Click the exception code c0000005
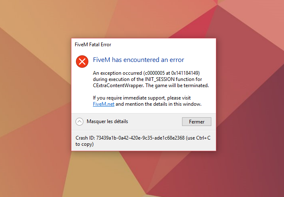This screenshot has height=197, width=284. tap(155, 73)
